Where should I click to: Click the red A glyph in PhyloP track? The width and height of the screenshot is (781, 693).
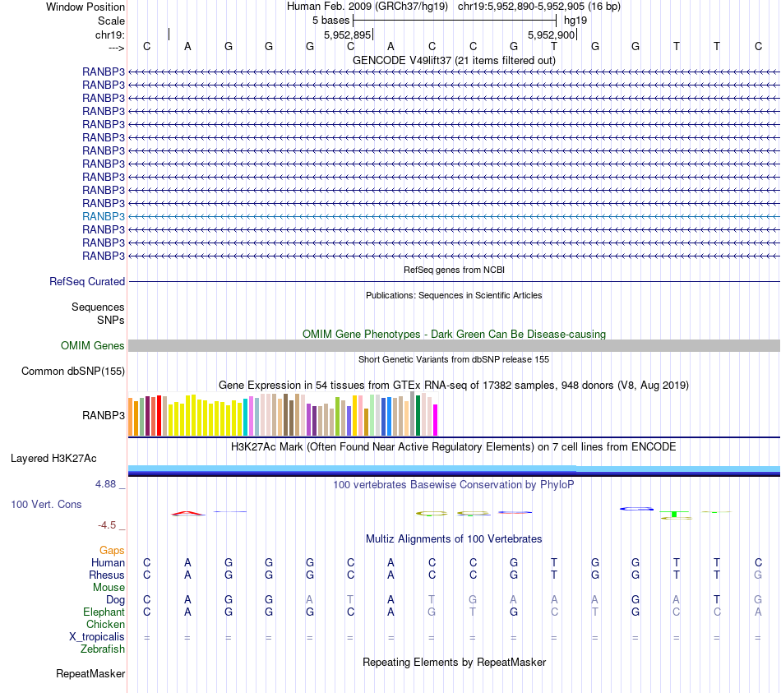point(187,513)
